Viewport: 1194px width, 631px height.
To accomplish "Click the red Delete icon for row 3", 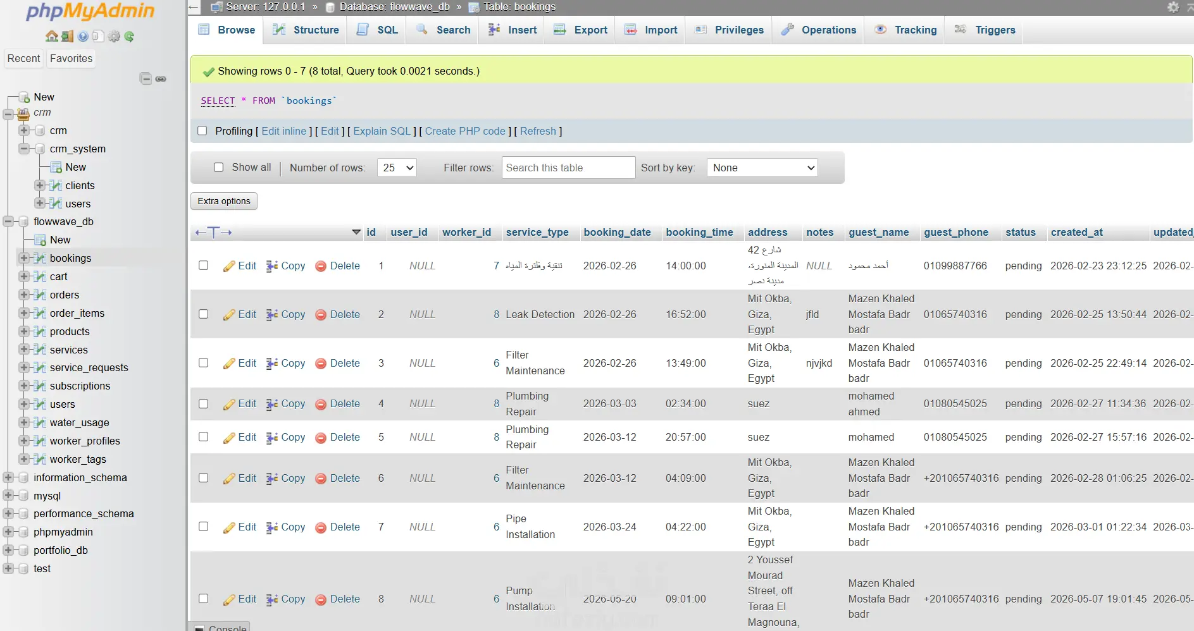I will (x=321, y=364).
